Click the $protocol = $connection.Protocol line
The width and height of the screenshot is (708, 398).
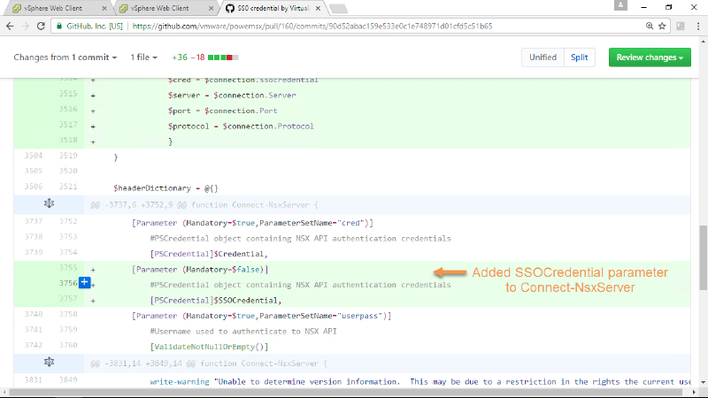(x=241, y=126)
